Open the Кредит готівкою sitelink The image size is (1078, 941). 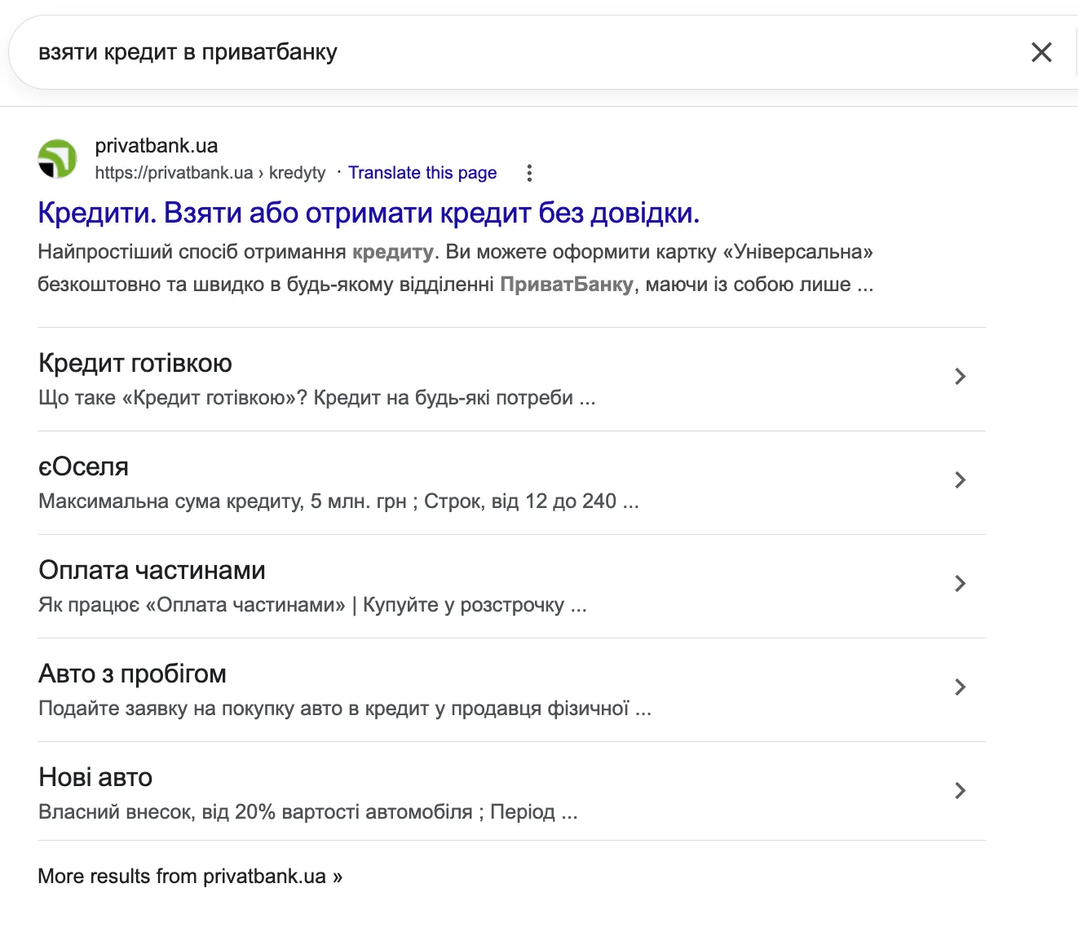[x=135, y=362]
